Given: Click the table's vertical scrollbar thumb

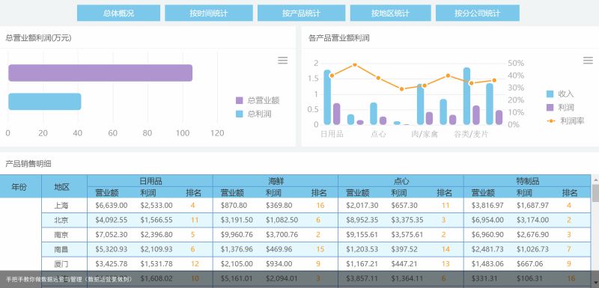Looking at the screenshot, I should coord(595,193).
